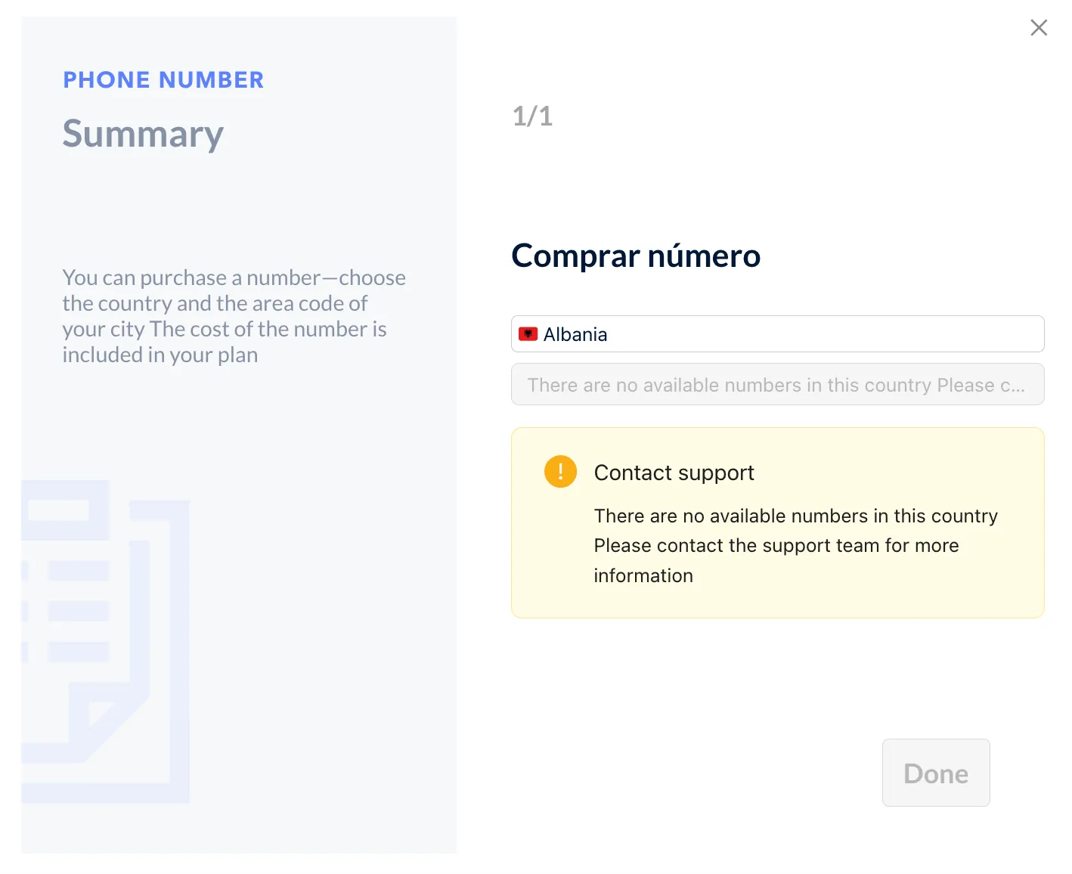Image resolution: width=1072 pixels, height=874 pixels.
Task: Click the Contact support heading
Action: [674, 473]
